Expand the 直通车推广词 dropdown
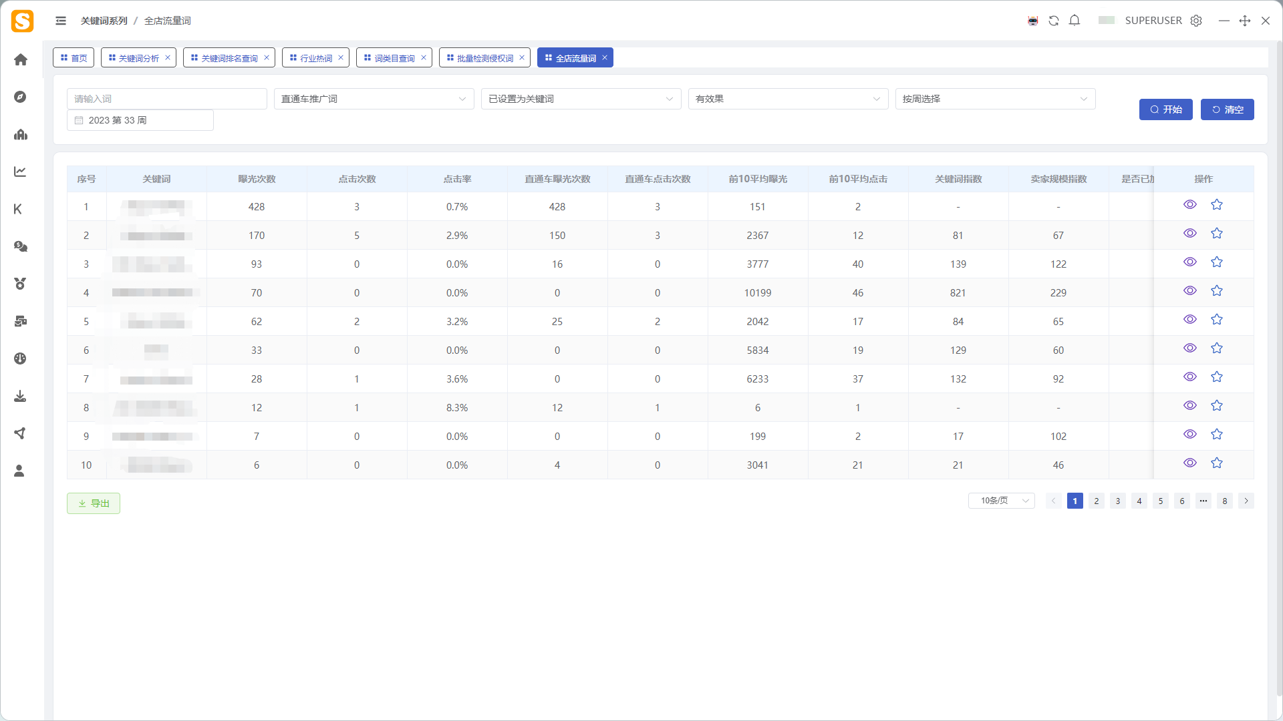 [374, 99]
